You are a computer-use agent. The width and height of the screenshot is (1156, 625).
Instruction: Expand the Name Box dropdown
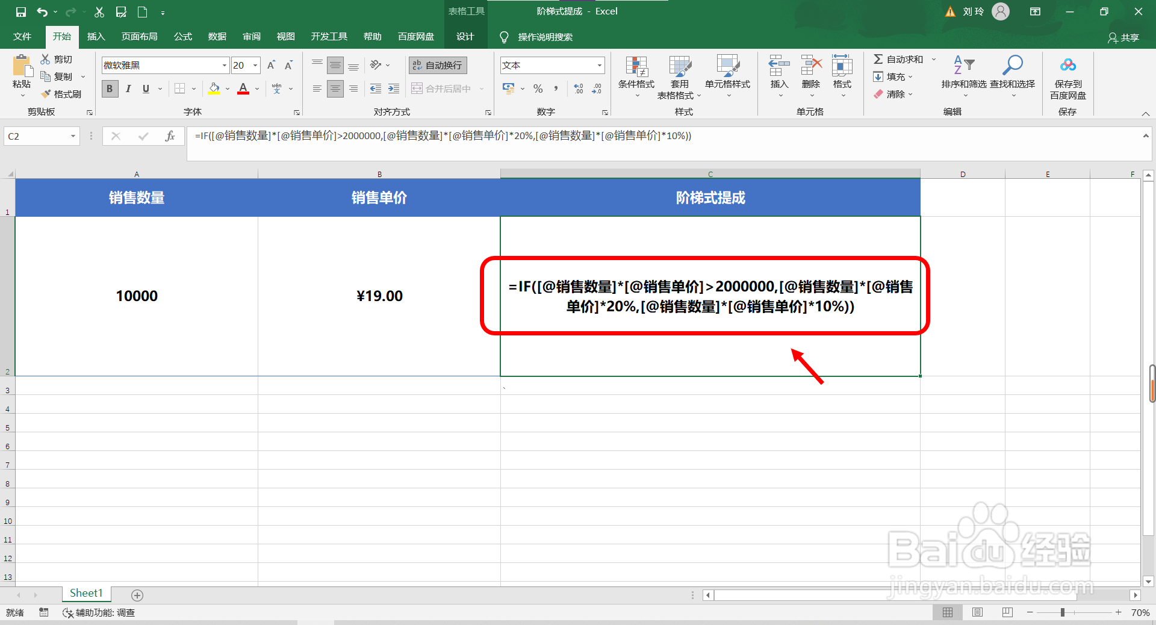(73, 136)
